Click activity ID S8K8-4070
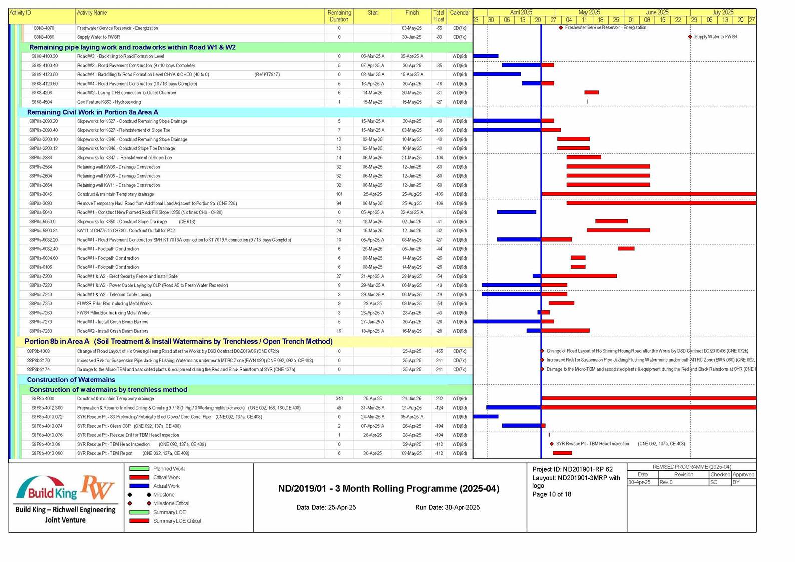795x562 pixels. click(x=44, y=28)
